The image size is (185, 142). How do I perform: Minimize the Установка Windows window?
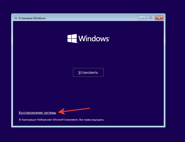142,18
